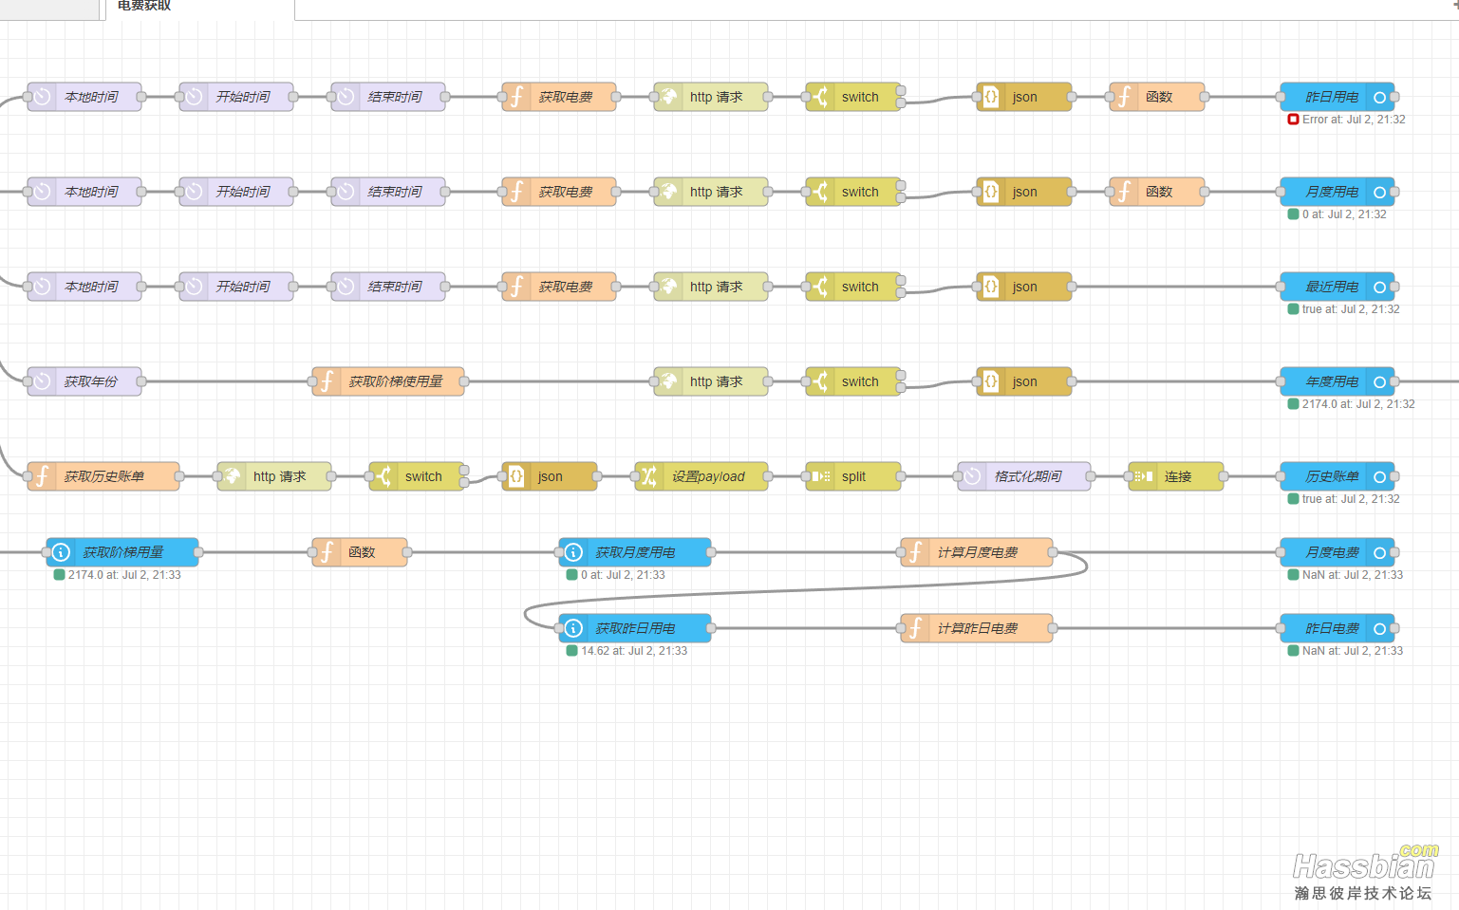The height and width of the screenshot is (910, 1459).
Task: Select 获取电费 node in 月度用电 row
Action: (559, 192)
